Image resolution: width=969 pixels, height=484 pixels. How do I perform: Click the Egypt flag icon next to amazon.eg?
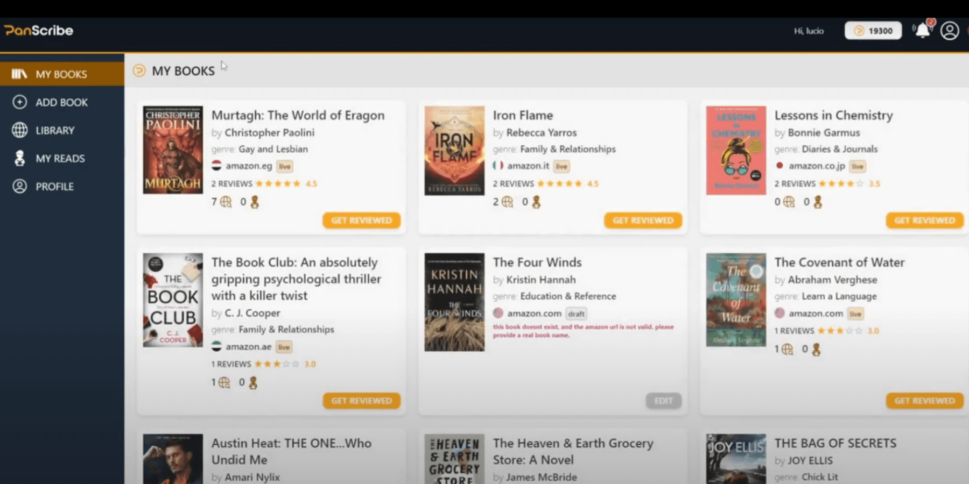216,166
